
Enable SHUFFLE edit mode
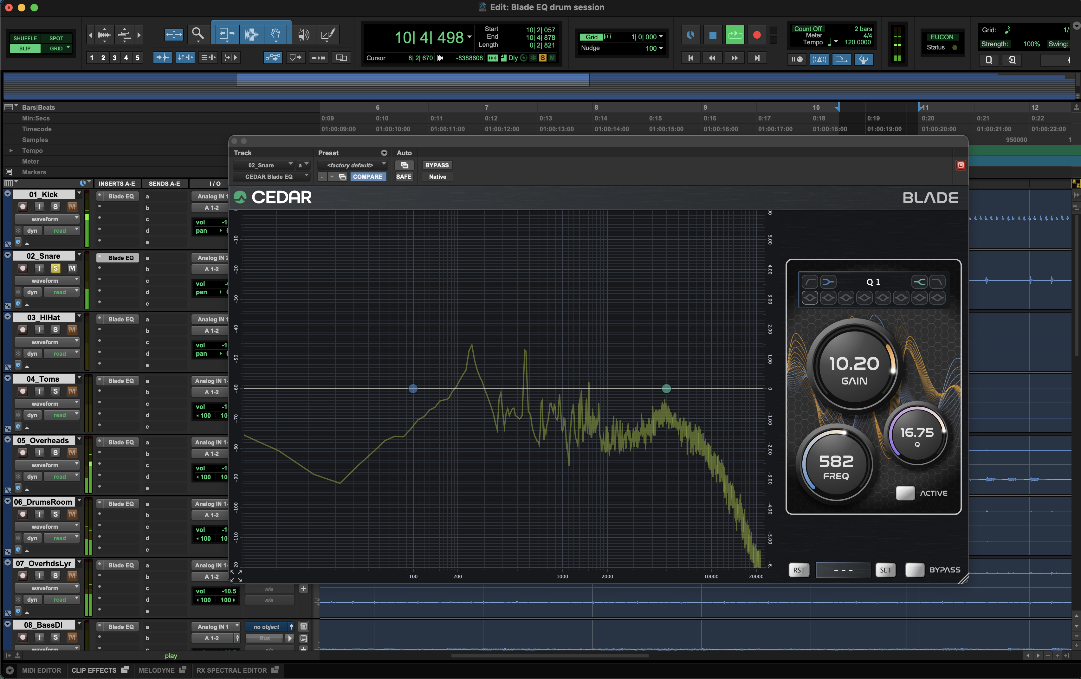point(25,38)
